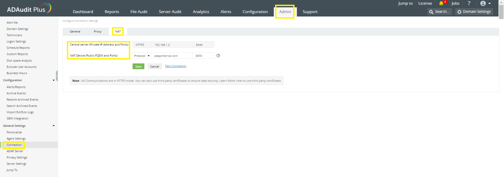
Task: Open the help question mark icon
Action: pyautogui.click(x=469, y=3)
